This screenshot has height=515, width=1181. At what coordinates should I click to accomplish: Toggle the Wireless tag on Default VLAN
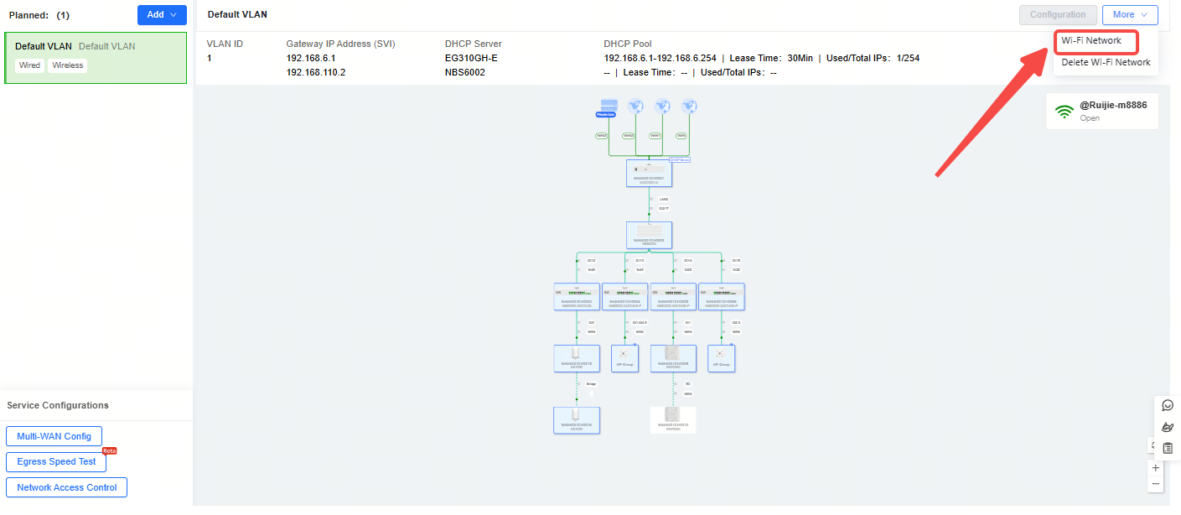click(x=67, y=65)
